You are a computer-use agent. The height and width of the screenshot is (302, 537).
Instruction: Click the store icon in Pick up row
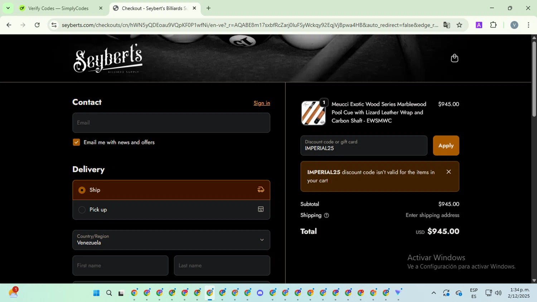pyautogui.click(x=261, y=209)
